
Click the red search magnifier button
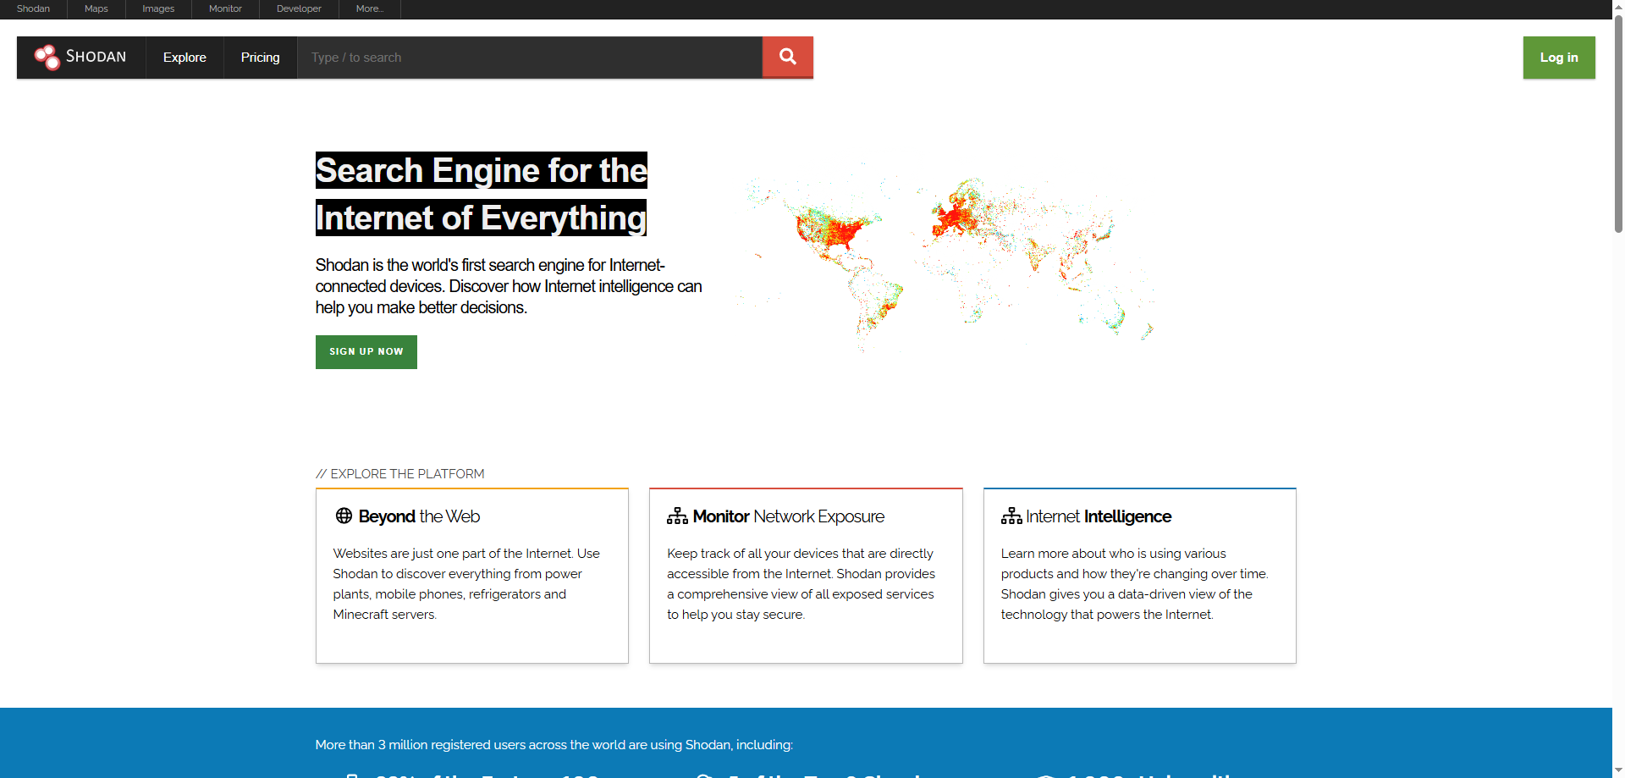point(788,57)
